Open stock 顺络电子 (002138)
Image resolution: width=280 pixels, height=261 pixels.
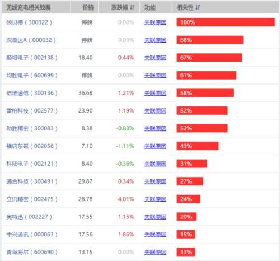click(x=32, y=58)
